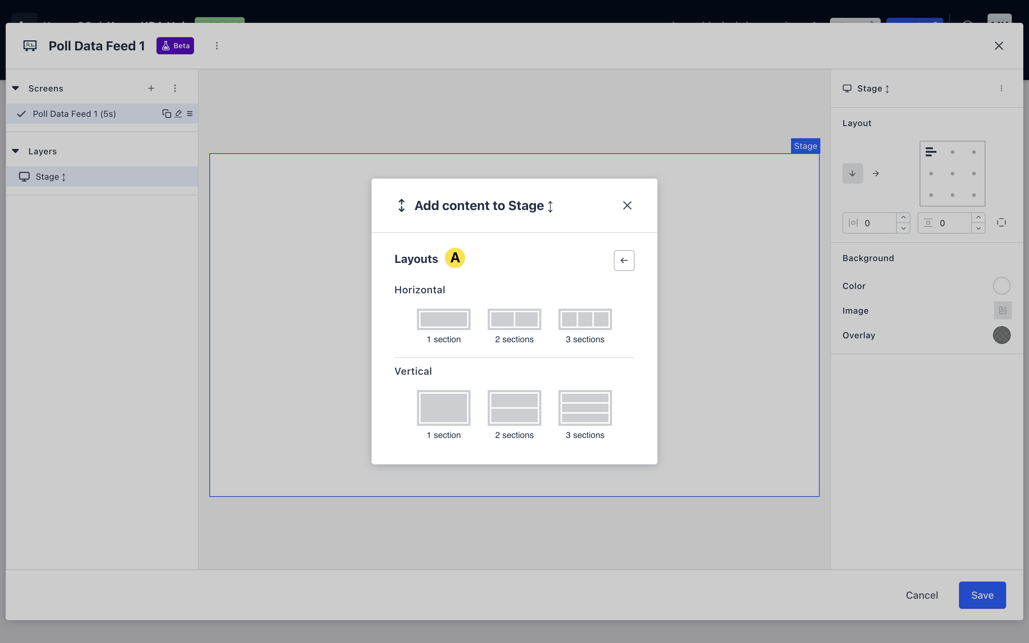Click the reorder handle icon on screen row

click(x=190, y=114)
